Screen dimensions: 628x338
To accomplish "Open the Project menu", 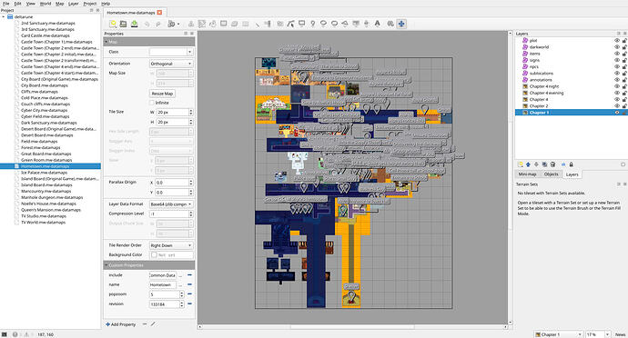I will [90, 4].
